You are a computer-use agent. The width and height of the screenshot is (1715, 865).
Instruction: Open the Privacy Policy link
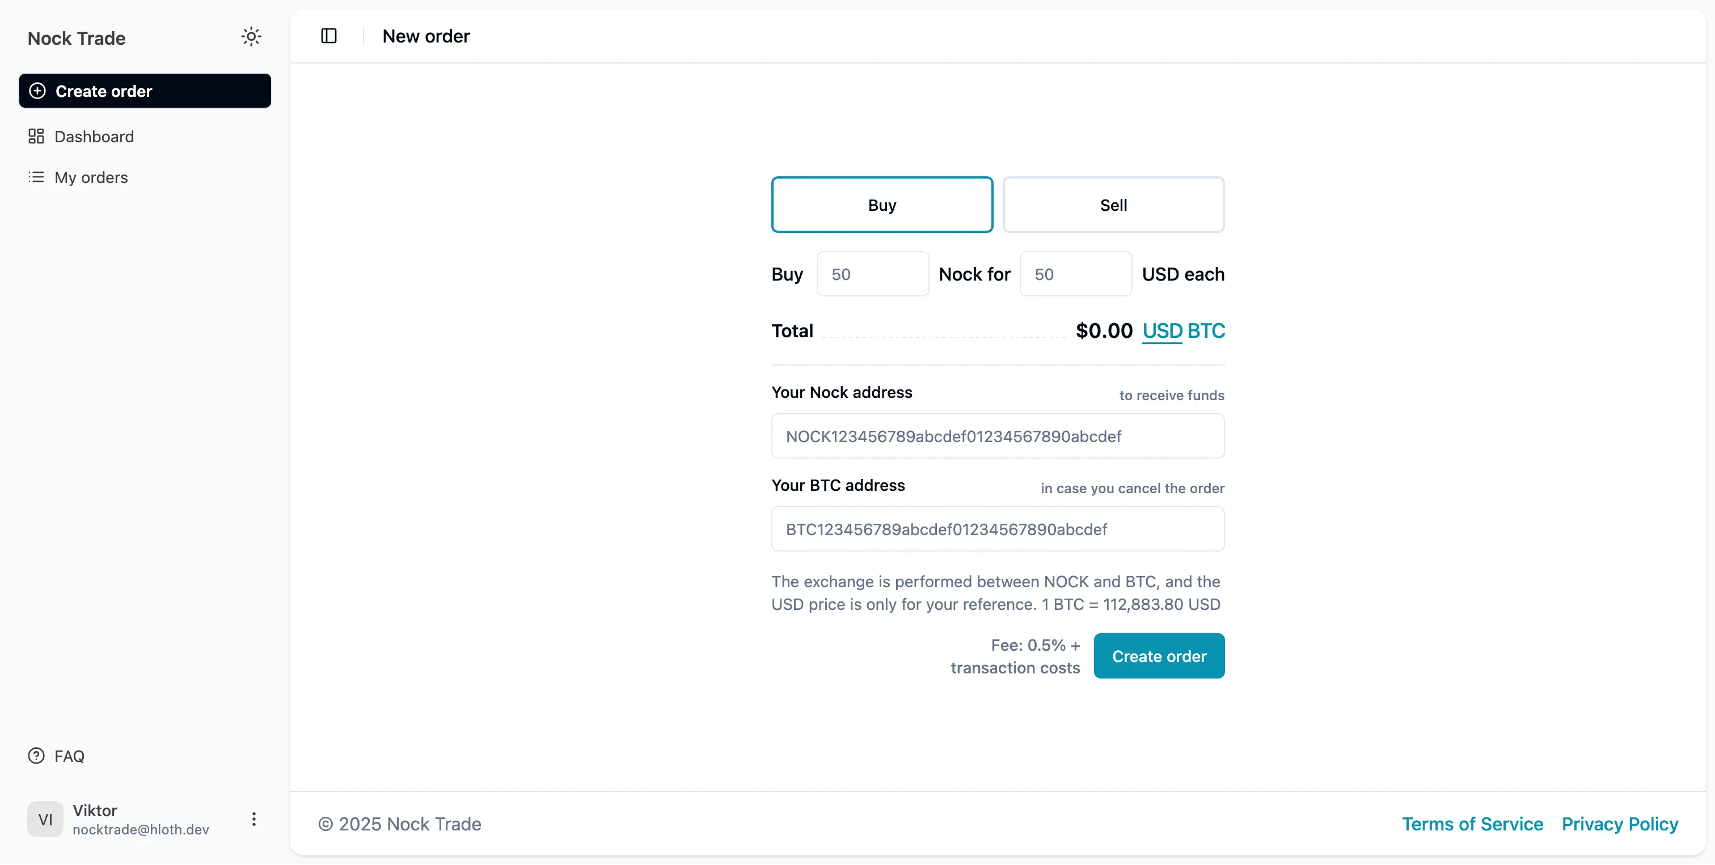click(1620, 824)
